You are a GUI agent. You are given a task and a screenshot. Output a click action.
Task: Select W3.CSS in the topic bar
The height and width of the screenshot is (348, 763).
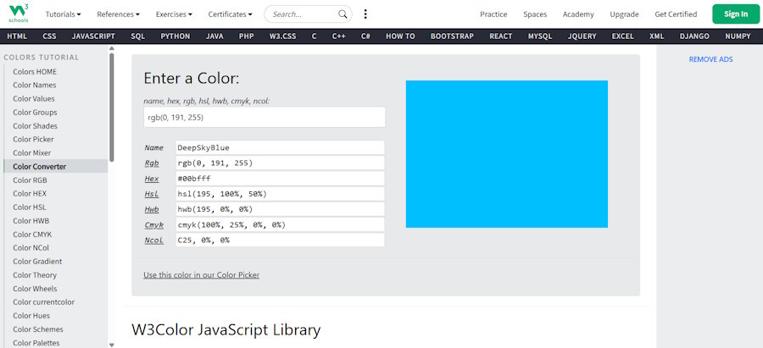pyautogui.click(x=282, y=36)
